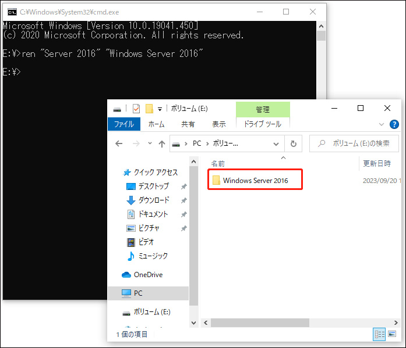Select OneDrive in navigation pane
The image size is (406, 348).
[x=148, y=275]
